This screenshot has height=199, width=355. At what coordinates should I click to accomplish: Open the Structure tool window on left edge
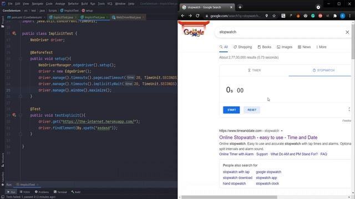3,160
